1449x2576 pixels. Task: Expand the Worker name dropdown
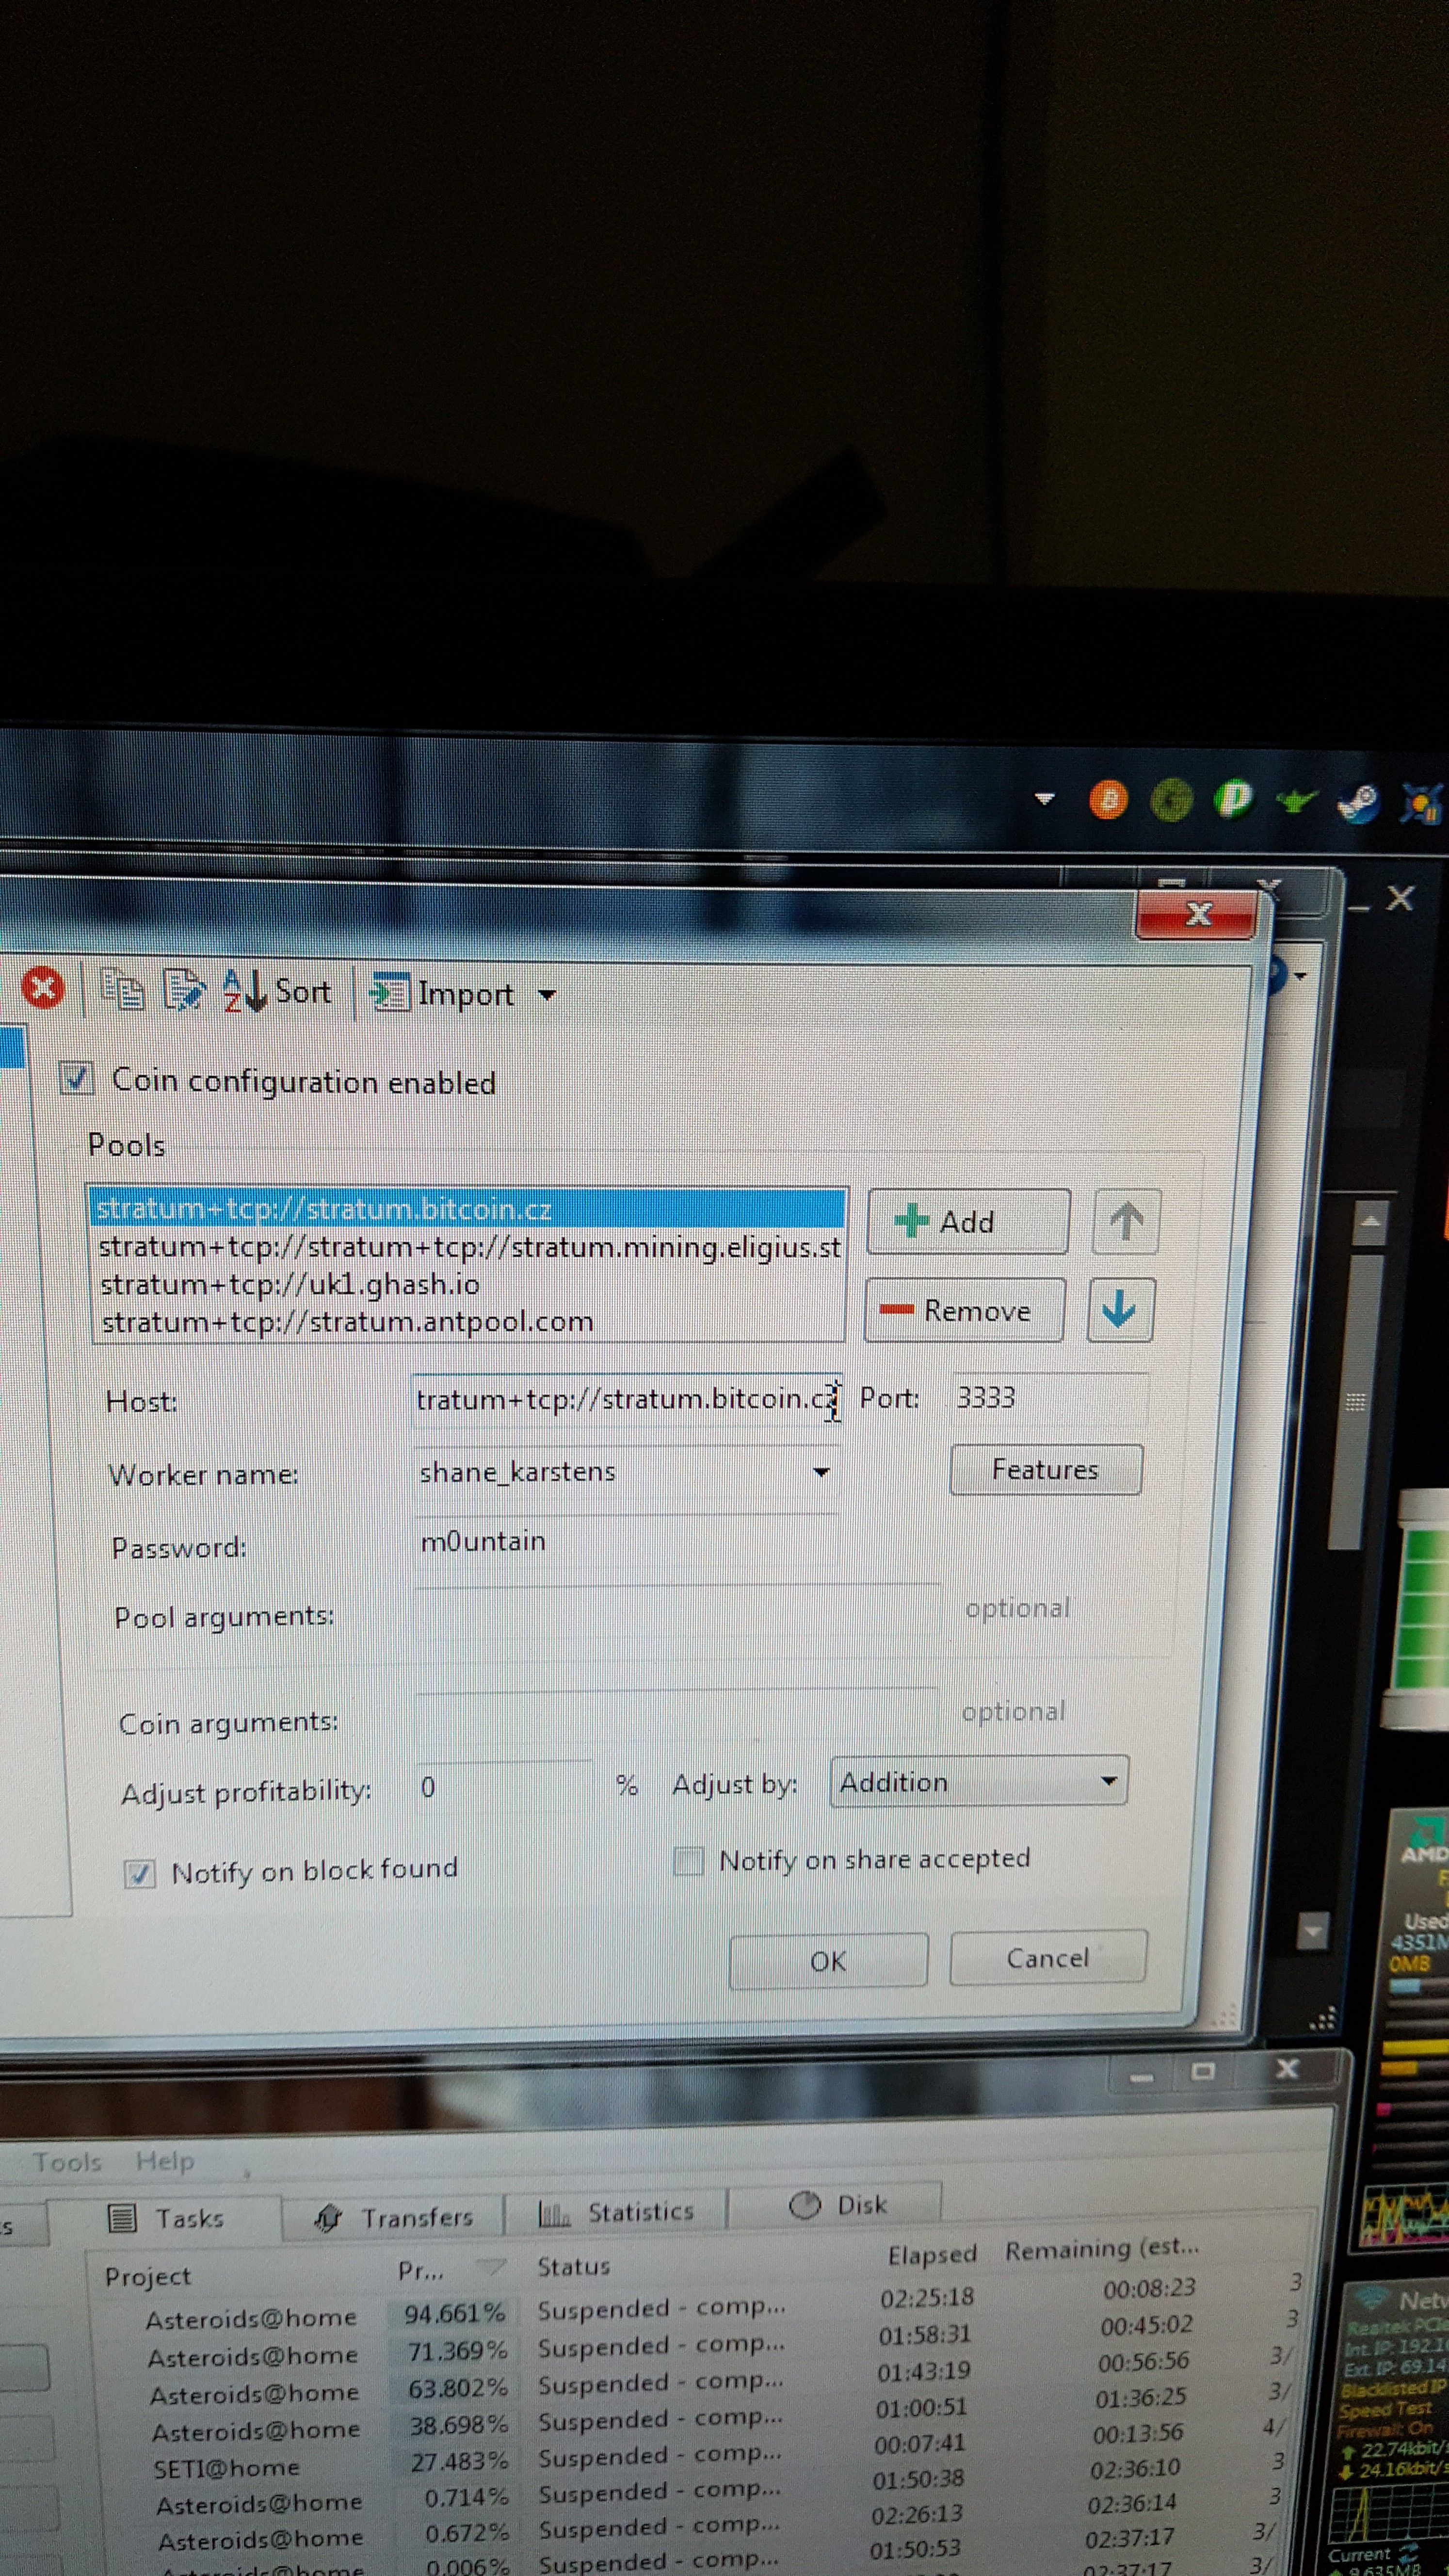pos(821,1472)
